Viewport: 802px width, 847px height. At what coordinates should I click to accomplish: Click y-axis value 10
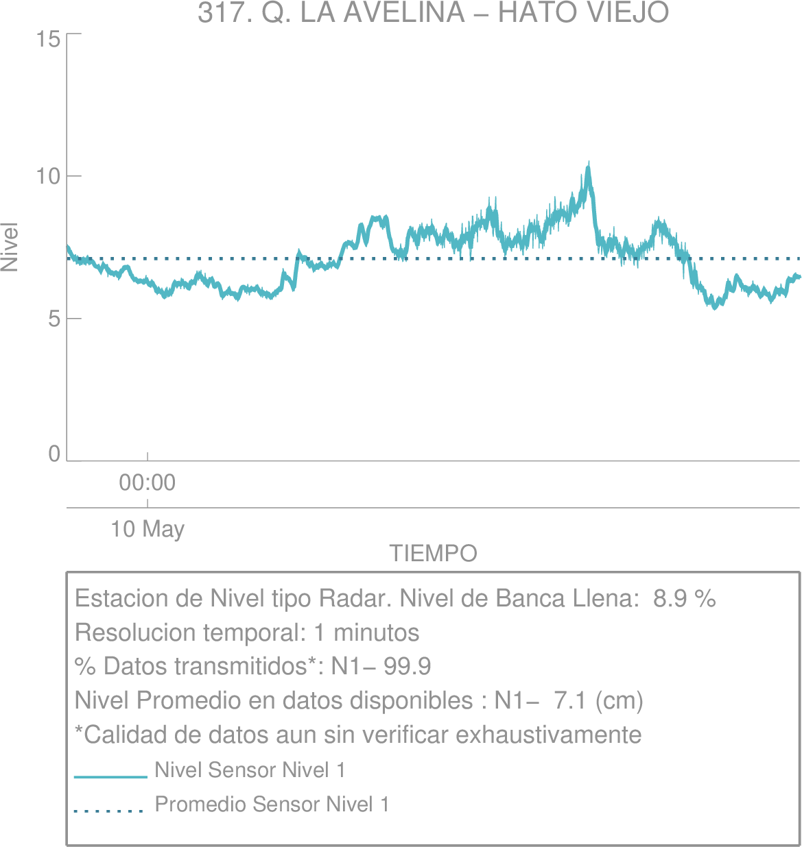(x=49, y=176)
